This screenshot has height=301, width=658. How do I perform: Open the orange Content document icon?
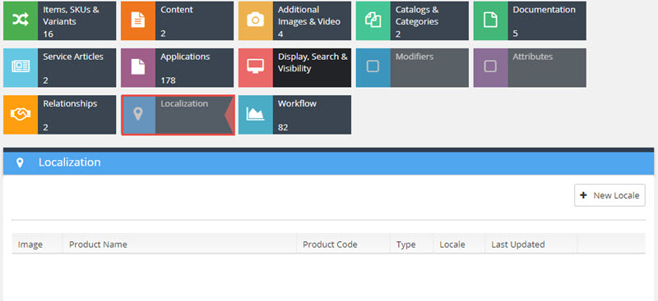point(138,21)
